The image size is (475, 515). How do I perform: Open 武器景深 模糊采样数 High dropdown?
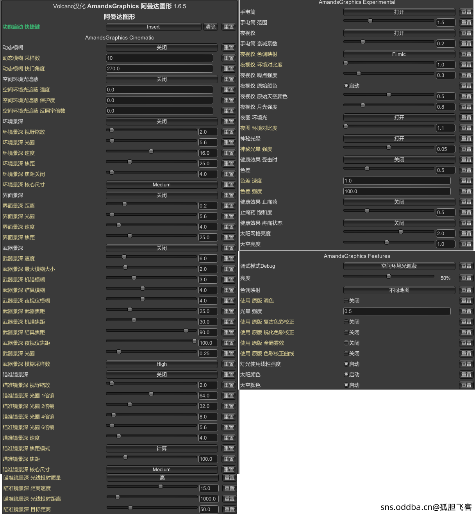(x=162, y=364)
